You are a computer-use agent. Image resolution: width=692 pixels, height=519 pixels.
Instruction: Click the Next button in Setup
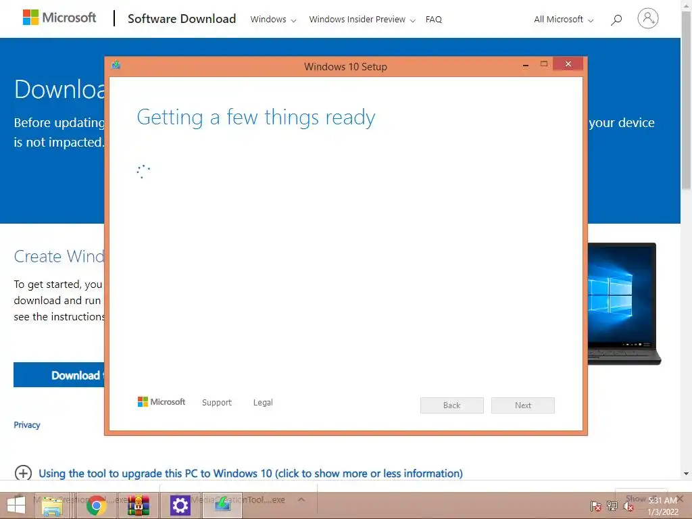[x=523, y=405]
